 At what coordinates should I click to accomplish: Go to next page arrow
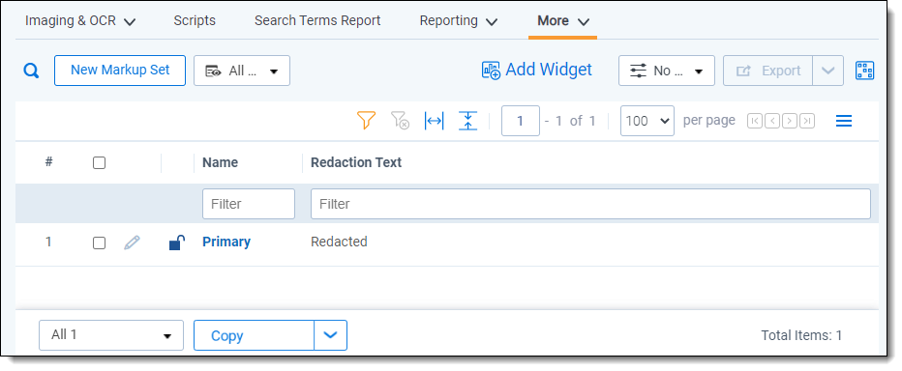(790, 121)
